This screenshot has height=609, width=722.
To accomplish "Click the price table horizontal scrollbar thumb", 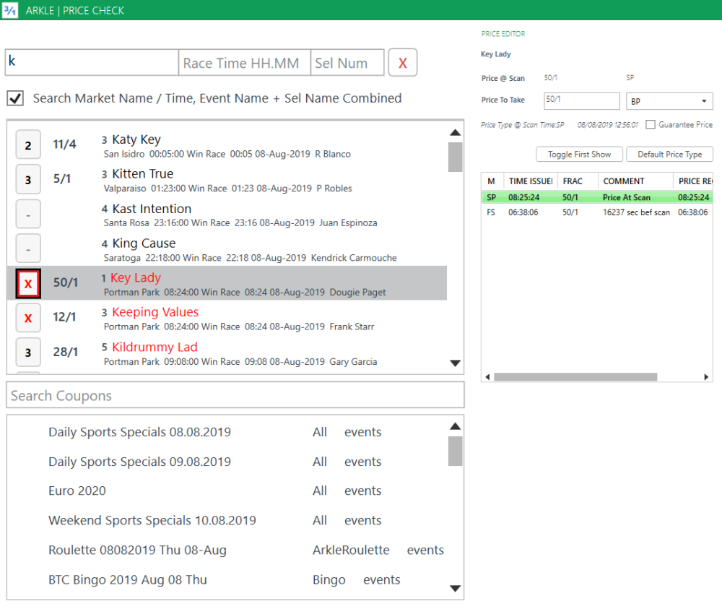I will (575, 377).
